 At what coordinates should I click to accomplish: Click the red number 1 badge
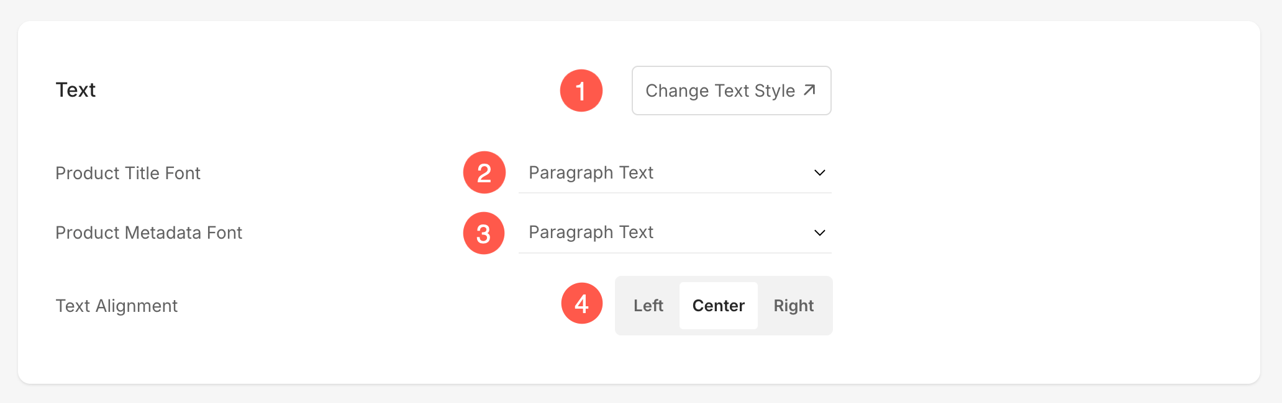[x=581, y=91]
